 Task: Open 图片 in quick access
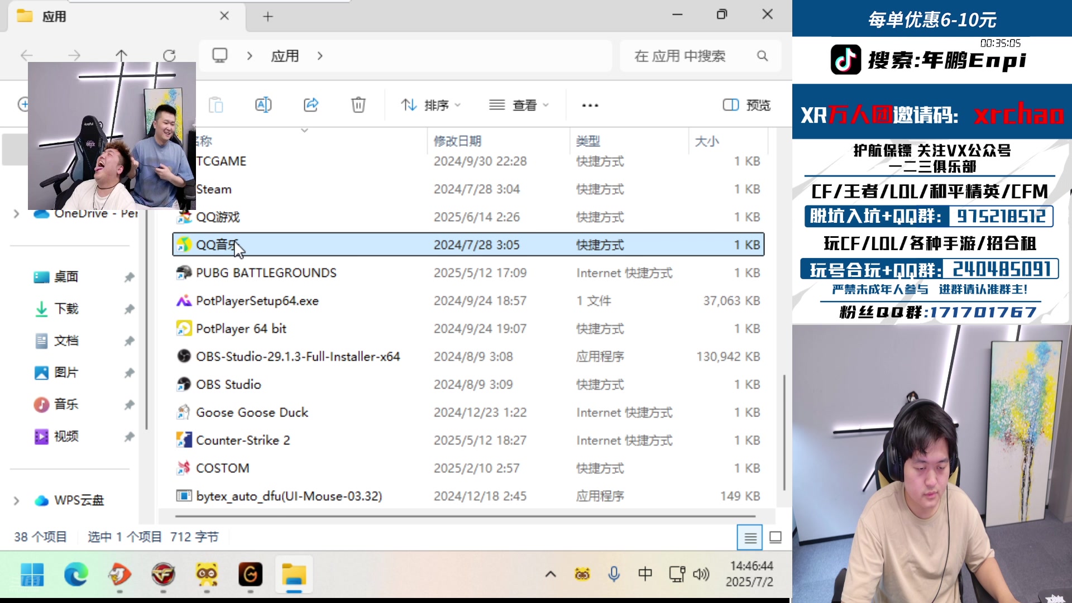pos(66,372)
